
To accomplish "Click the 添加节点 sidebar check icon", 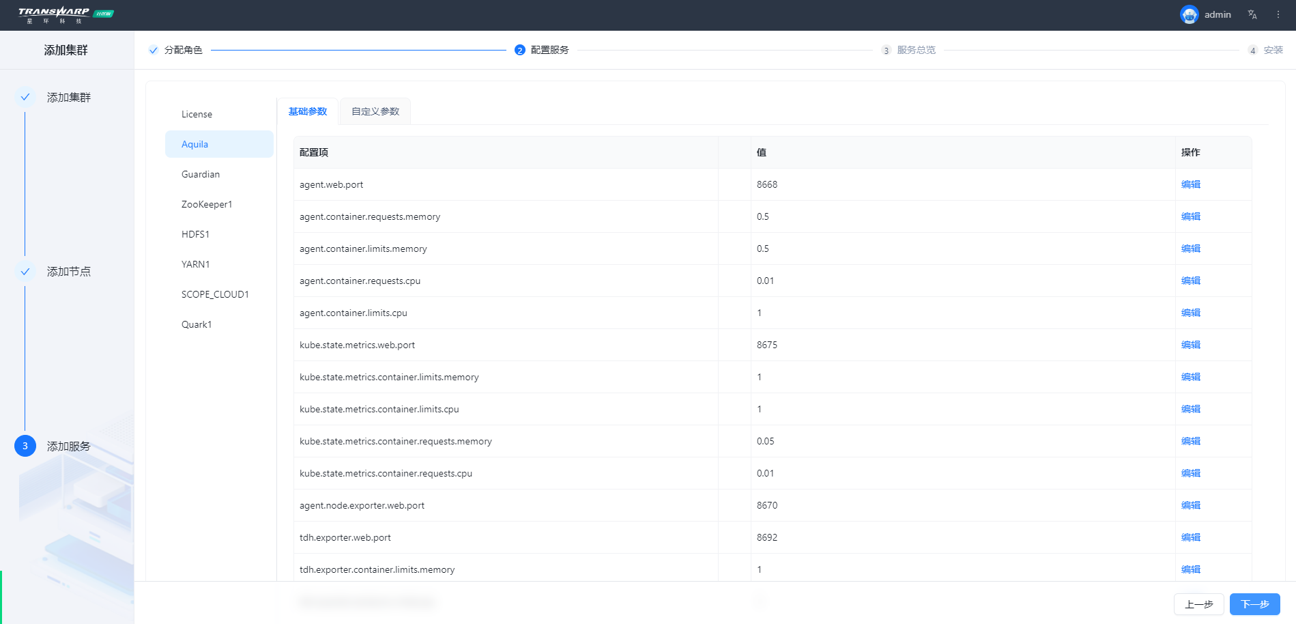I will pyautogui.click(x=25, y=272).
